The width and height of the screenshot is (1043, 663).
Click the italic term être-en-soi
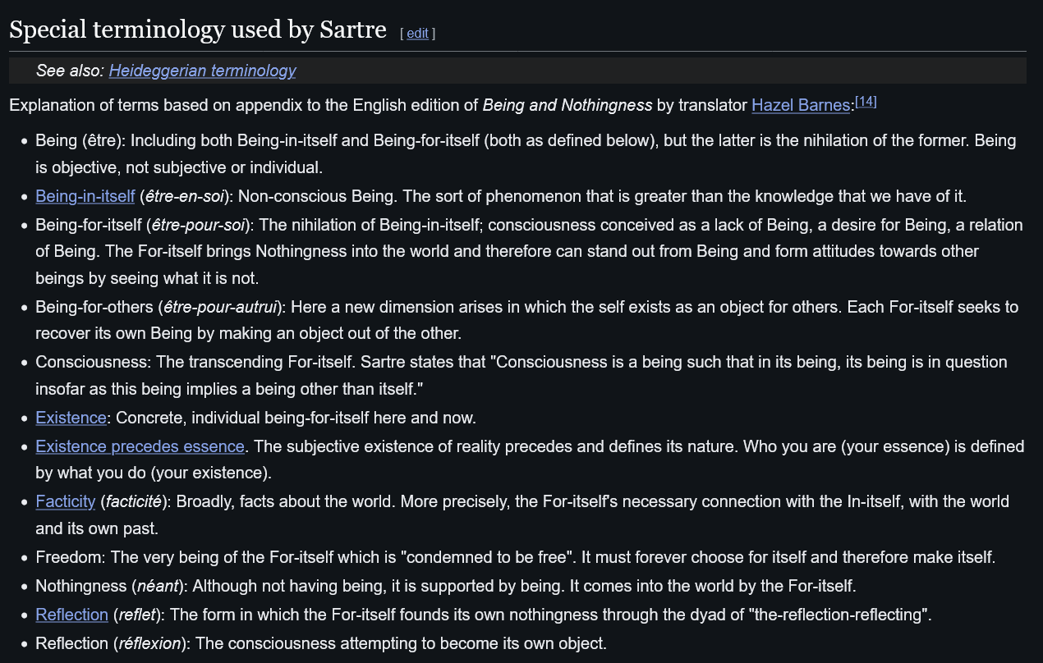[184, 196]
